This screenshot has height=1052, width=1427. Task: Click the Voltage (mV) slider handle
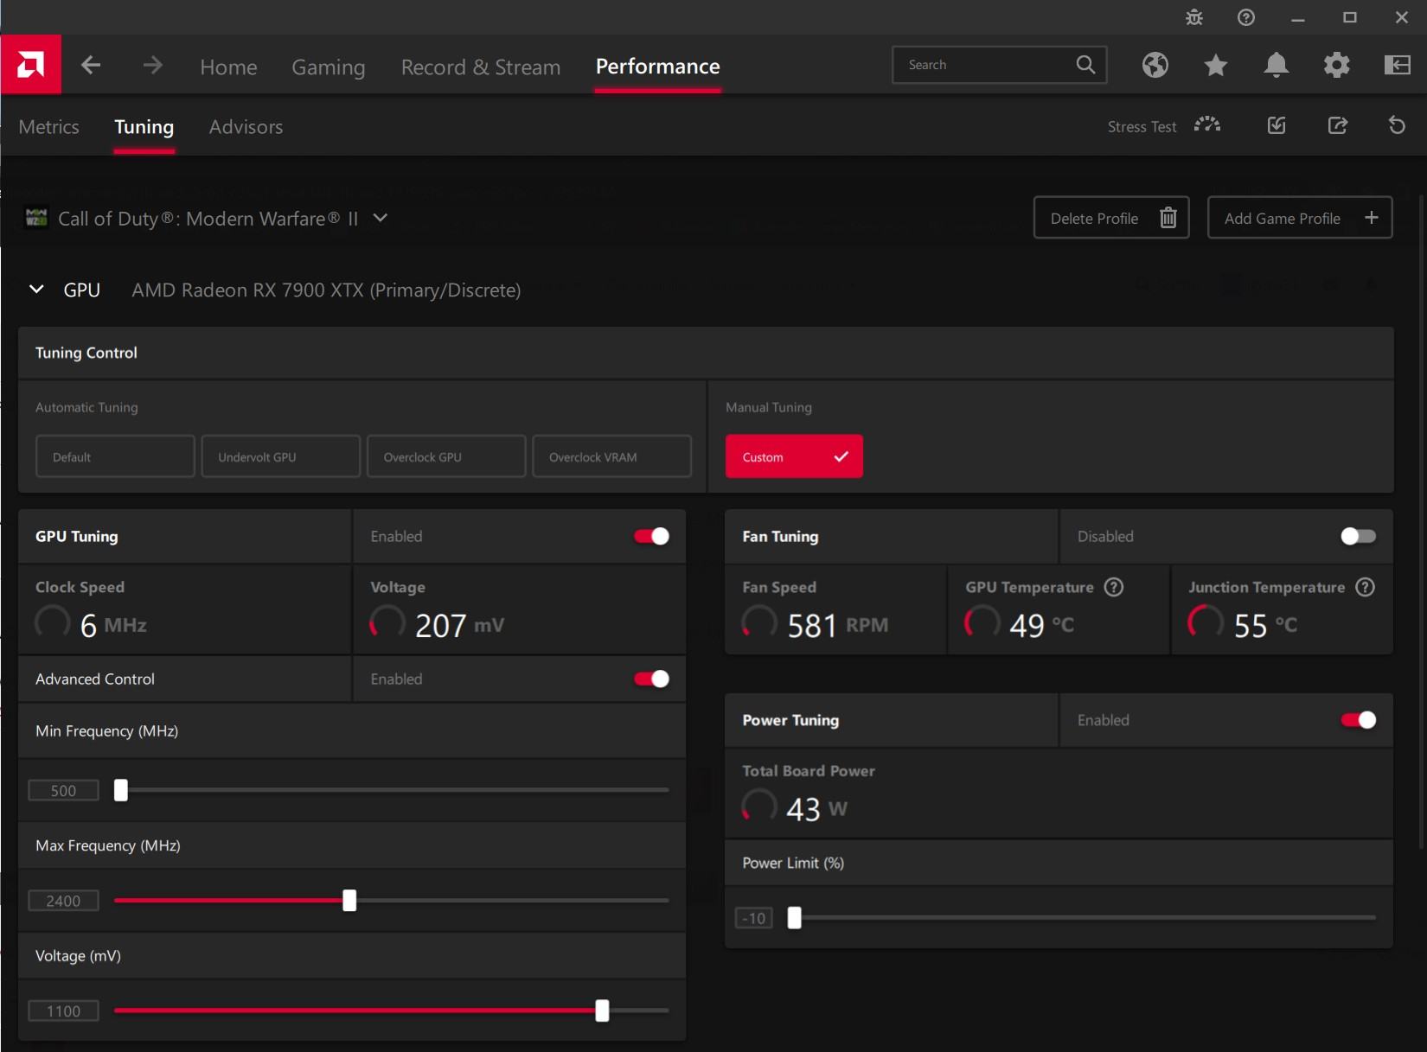[602, 1010]
